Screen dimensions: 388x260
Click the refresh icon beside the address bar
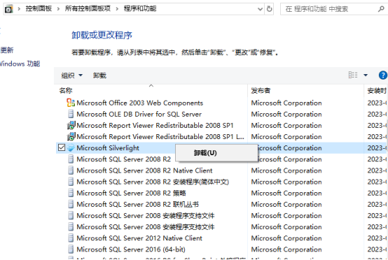tap(269, 9)
